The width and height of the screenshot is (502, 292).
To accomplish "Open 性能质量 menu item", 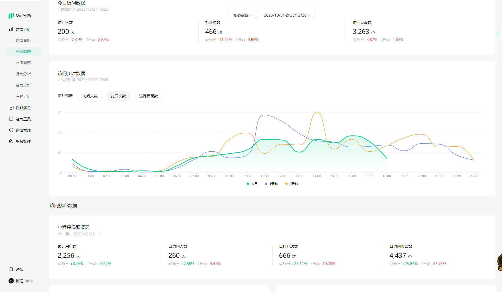I will click(x=23, y=108).
